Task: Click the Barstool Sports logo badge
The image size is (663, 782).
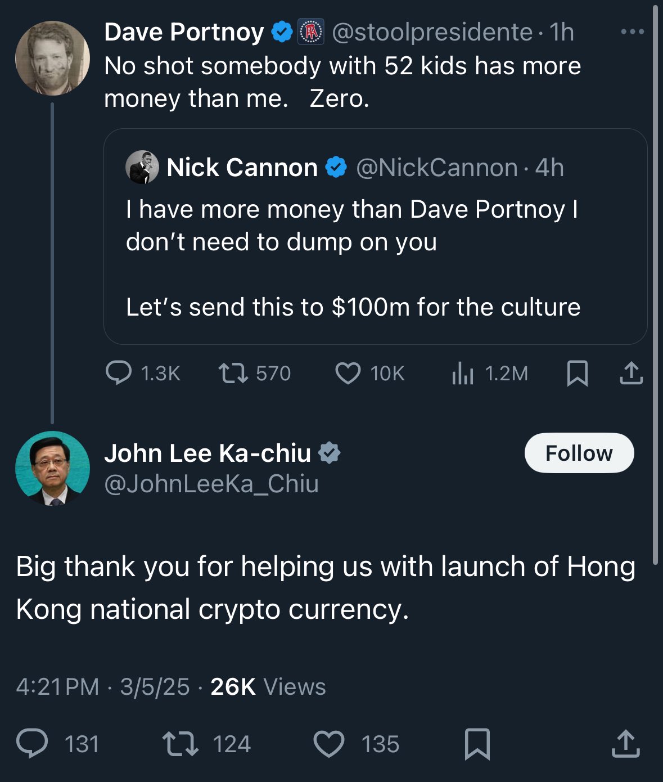Action: point(310,31)
